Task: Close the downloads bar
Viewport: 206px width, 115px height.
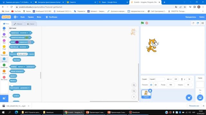Action: [203, 106]
